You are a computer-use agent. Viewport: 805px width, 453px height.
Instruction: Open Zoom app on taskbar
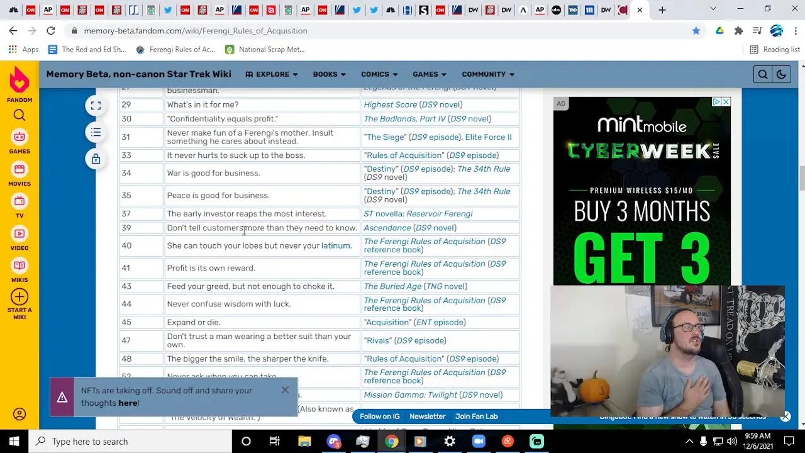pos(479,442)
